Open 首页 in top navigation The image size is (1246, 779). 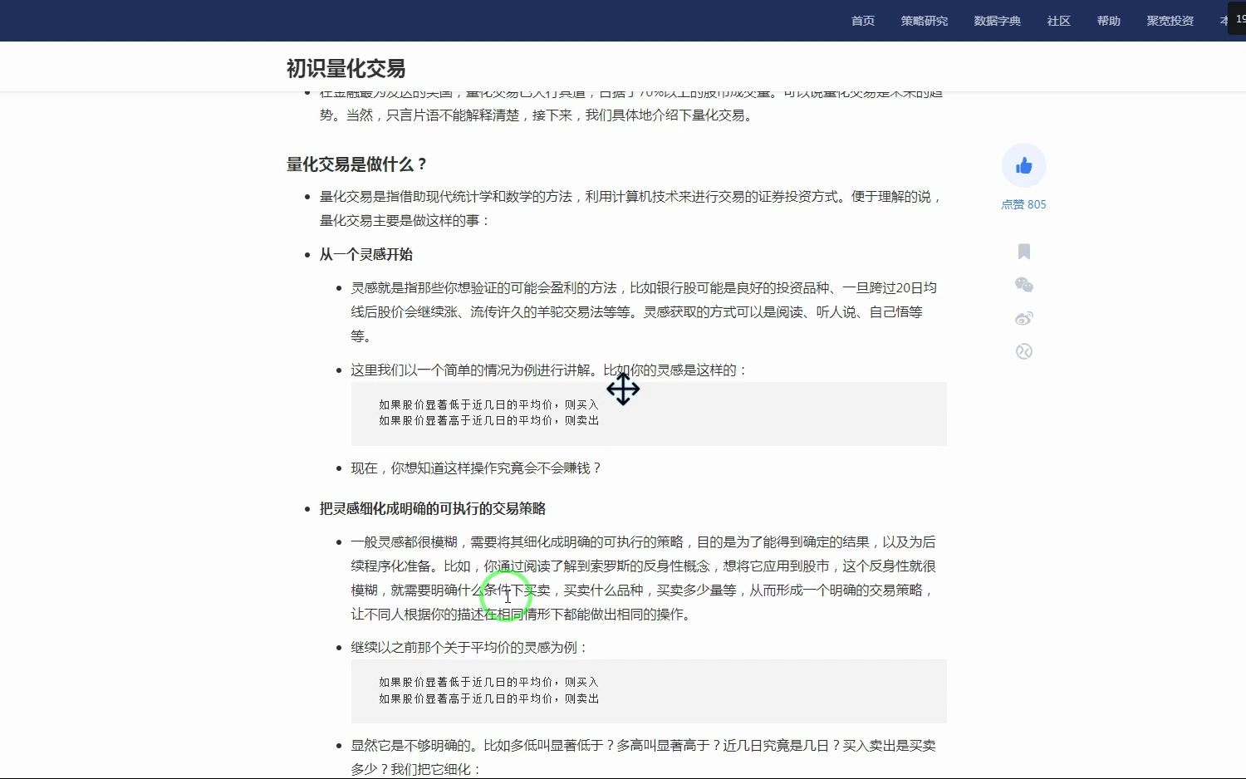(x=863, y=21)
